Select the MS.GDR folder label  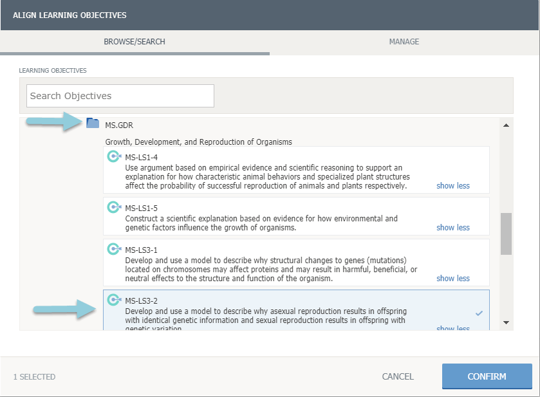(119, 125)
